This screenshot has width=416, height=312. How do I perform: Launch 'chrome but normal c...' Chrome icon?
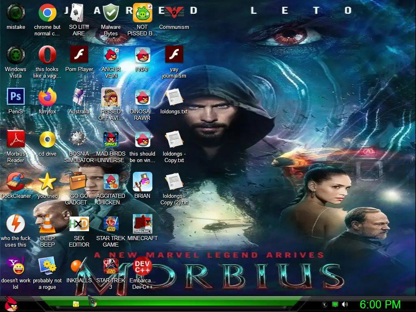pos(47,13)
